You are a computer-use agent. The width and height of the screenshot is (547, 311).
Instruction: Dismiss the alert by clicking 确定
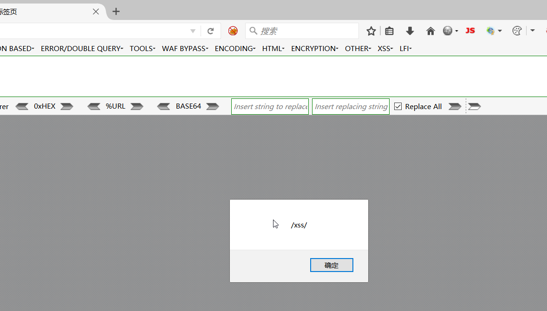point(332,265)
